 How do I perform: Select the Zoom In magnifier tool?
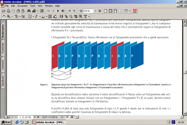click(x=9, y=16)
